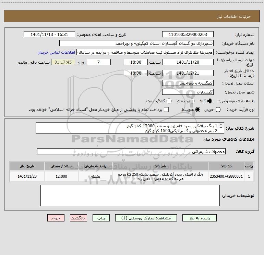Click the need number field 1101005329000203

pos(188,35)
